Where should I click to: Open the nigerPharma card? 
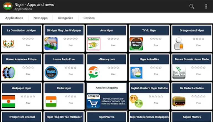click(x=106, y=117)
